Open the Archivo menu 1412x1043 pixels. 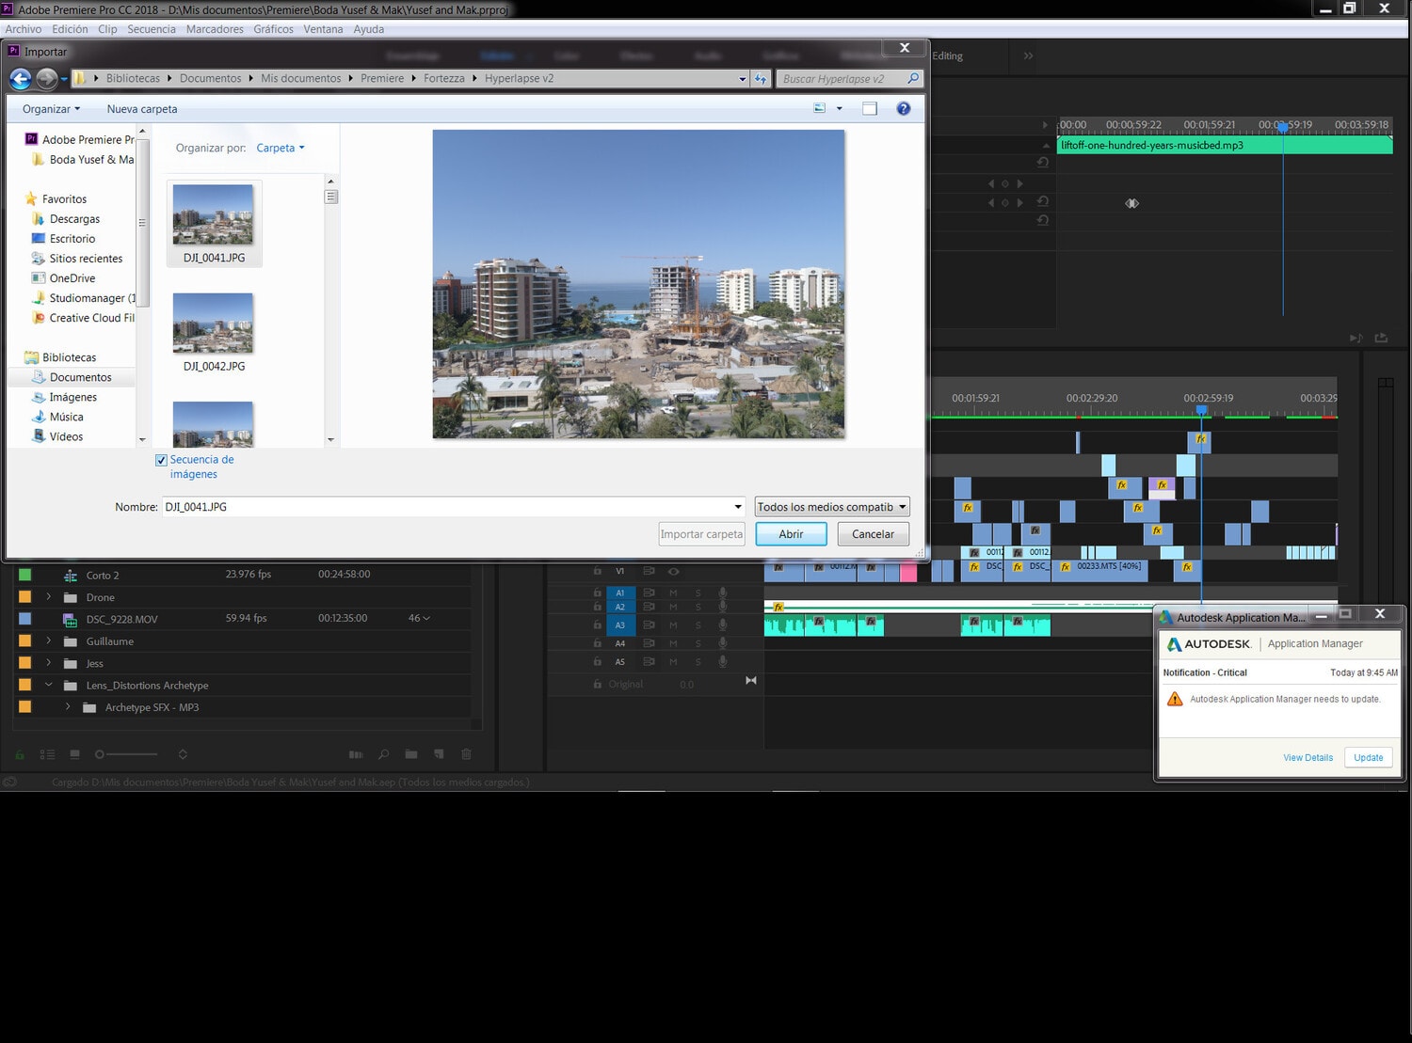[24, 29]
